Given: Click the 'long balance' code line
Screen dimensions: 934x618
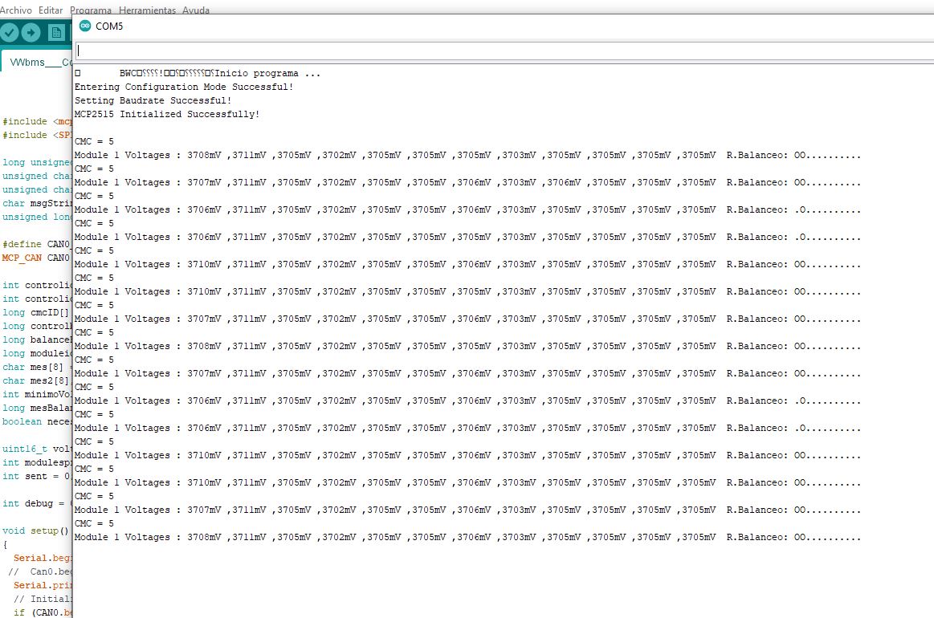Looking at the screenshot, I should 37,340.
